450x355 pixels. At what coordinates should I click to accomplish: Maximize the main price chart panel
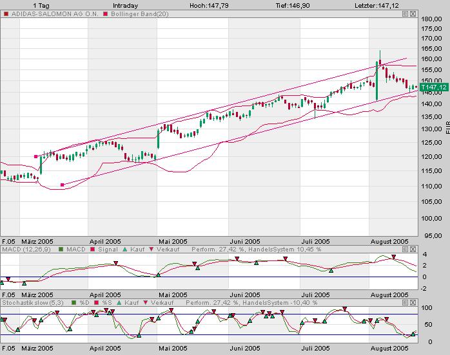pyautogui.click(x=404, y=14)
